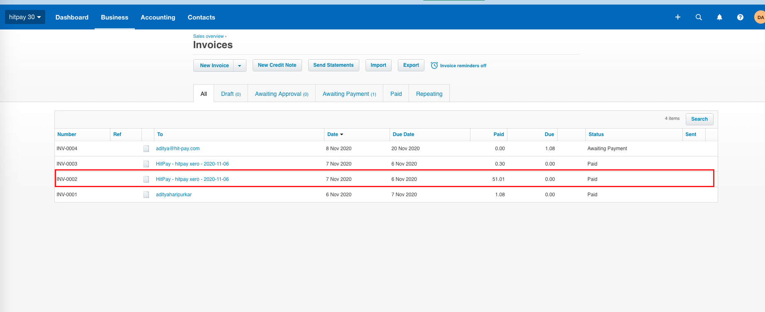The image size is (765, 312).
Task: Click invoice number INV-0004
Action: [67, 149]
